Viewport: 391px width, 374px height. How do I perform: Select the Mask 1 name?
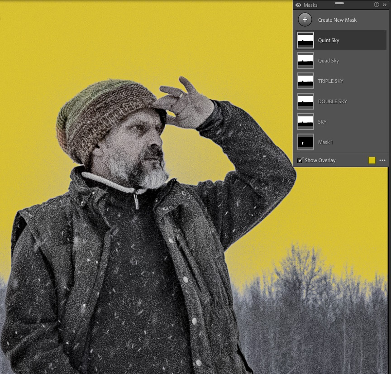[325, 142]
